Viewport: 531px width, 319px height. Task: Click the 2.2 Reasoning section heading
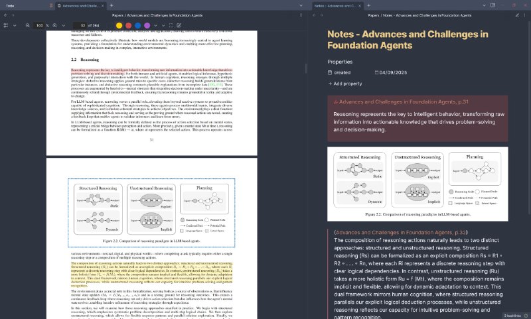(x=85, y=60)
